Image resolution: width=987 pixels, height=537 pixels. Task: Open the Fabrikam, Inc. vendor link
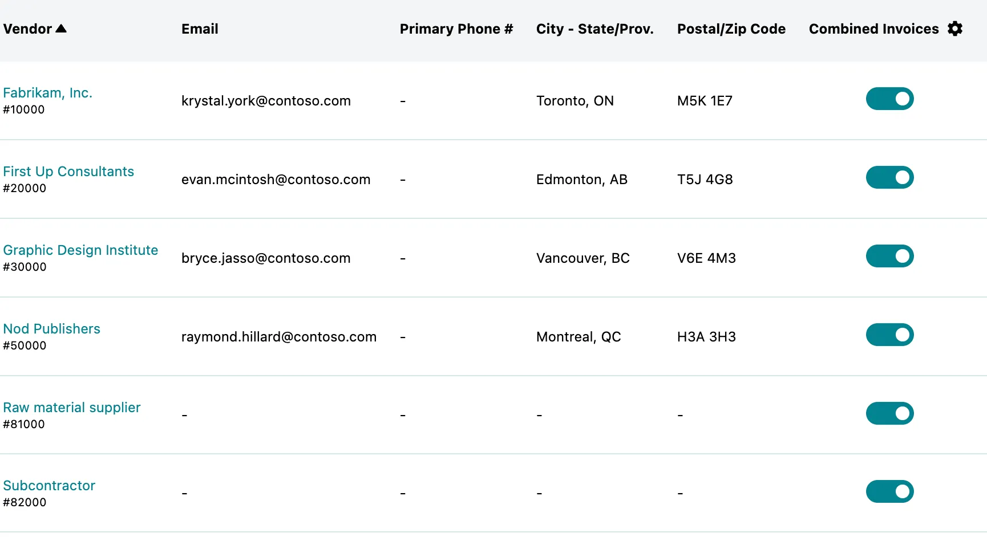coord(48,93)
